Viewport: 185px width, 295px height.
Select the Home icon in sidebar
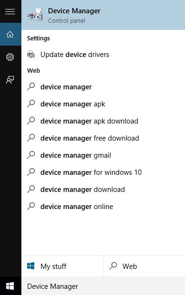pyautogui.click(x=10, y=34)
